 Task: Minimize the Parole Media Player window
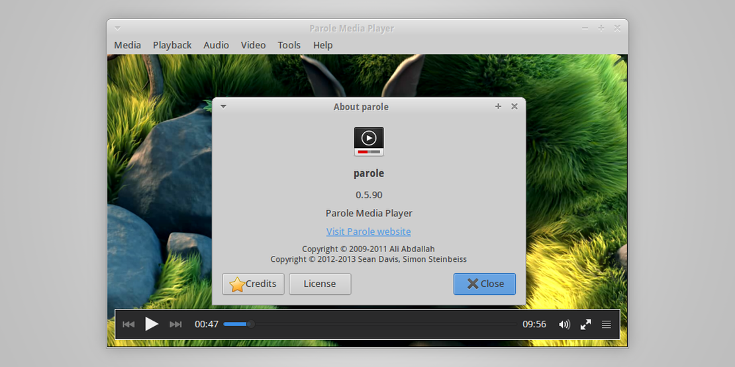585,28
